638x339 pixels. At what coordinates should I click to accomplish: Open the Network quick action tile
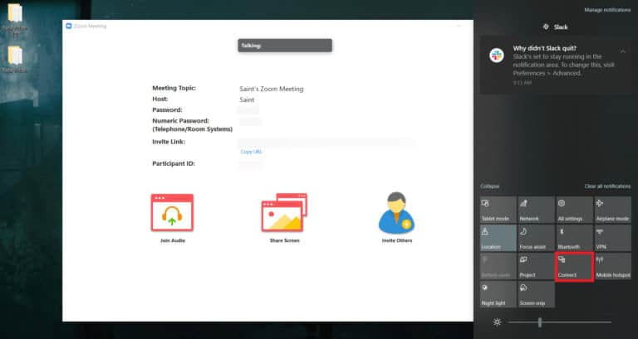point(536,210)
